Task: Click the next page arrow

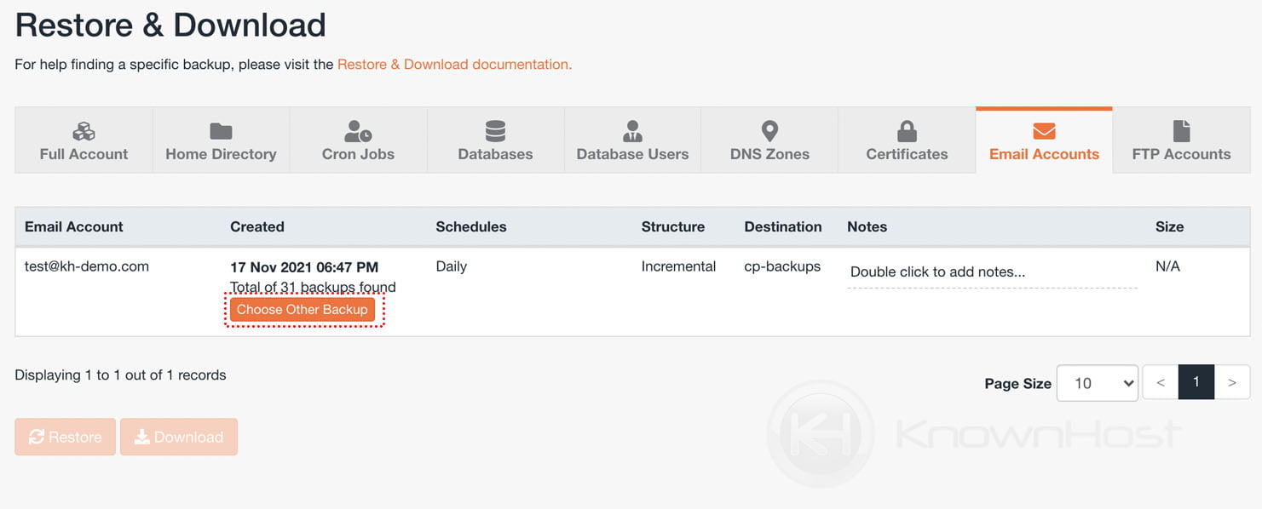Action: [x=1232, y=382]
